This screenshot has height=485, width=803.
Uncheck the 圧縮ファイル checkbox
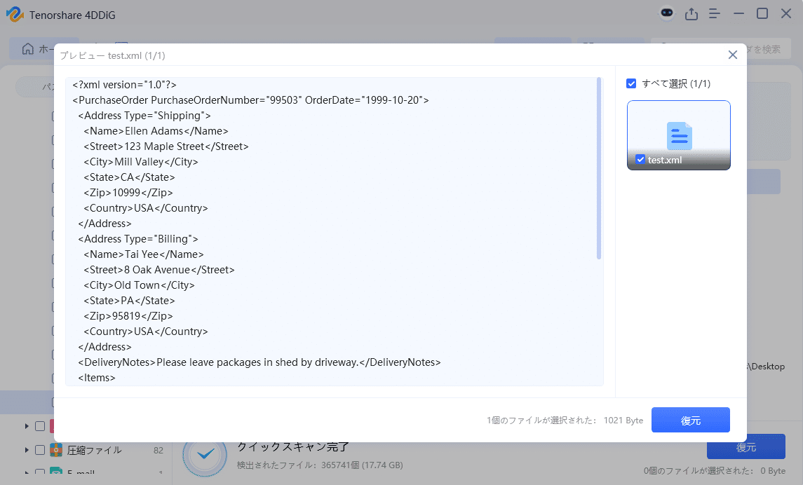(39, 451)
